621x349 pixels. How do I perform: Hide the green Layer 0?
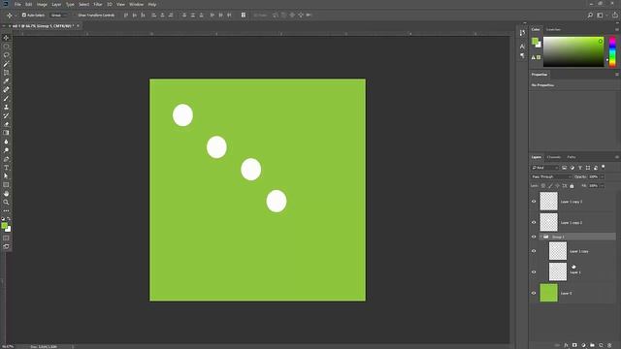pyautogui.click(x=534, y=293)
